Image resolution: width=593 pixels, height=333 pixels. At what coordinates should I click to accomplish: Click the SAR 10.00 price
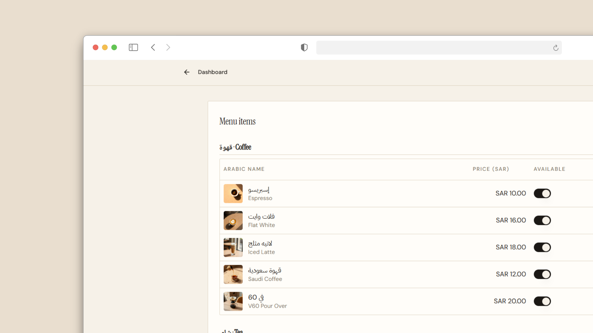pyautogui.click(x=511, y=193)
